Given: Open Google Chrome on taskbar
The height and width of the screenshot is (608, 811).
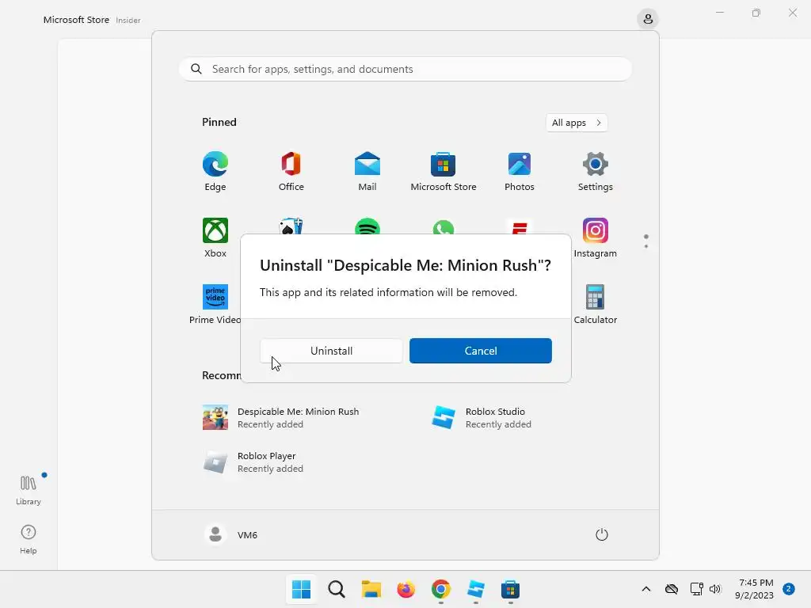Looking at the screenshot, I should pos(440,589).
